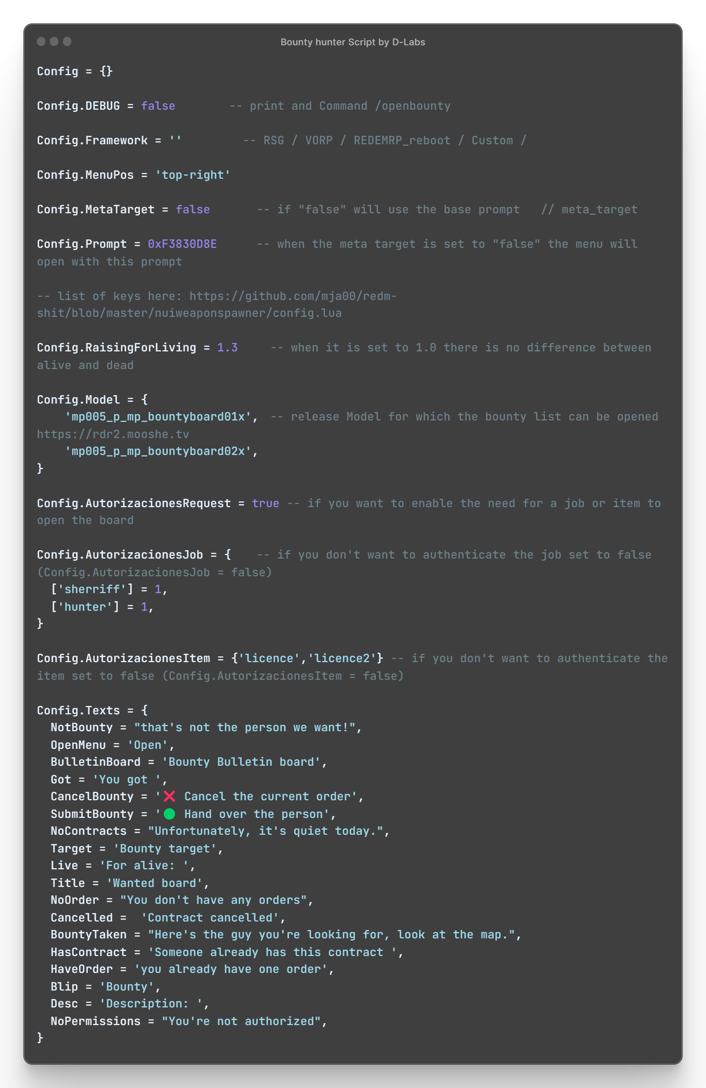Click the 'false' value of Config.DEBUG
This screenshot has width=706, height=1088.
pos(158,106)
